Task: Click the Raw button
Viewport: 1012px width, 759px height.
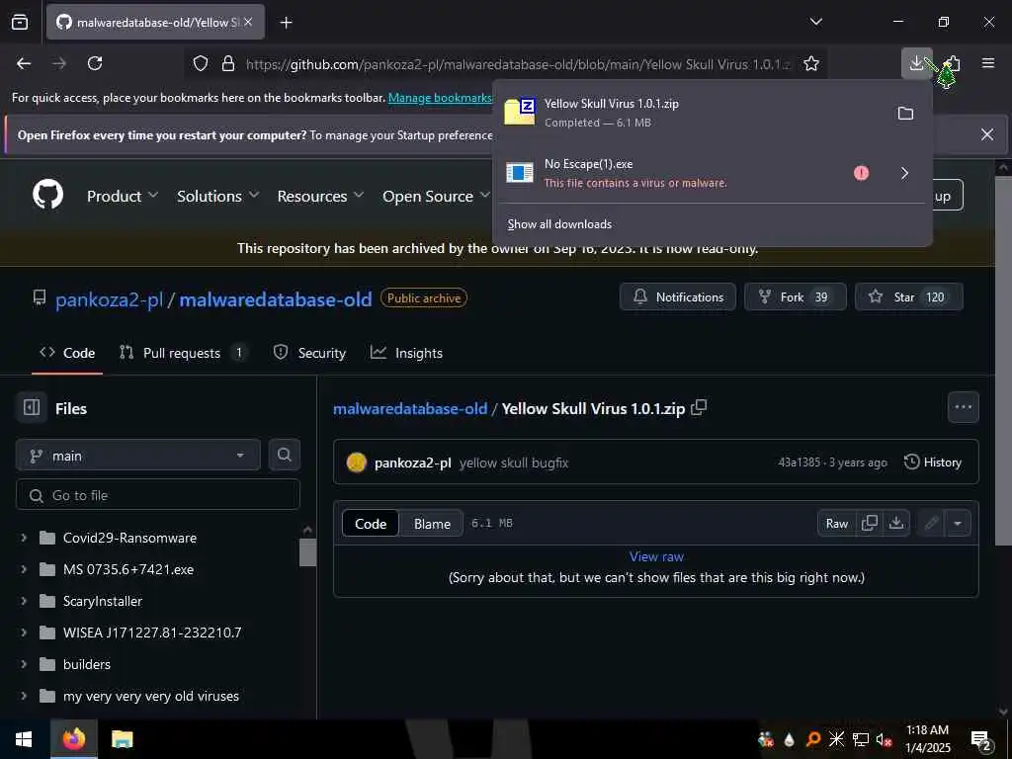Action: [836, 524]
